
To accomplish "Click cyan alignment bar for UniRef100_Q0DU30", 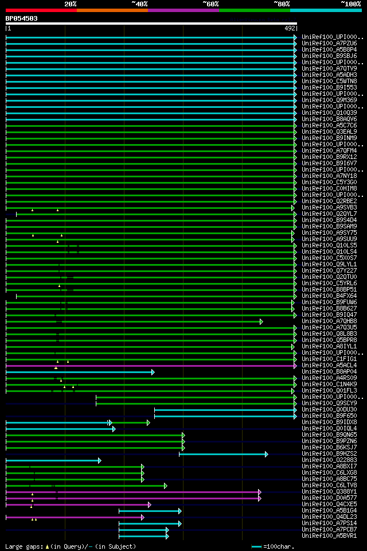I will (225, 410).
